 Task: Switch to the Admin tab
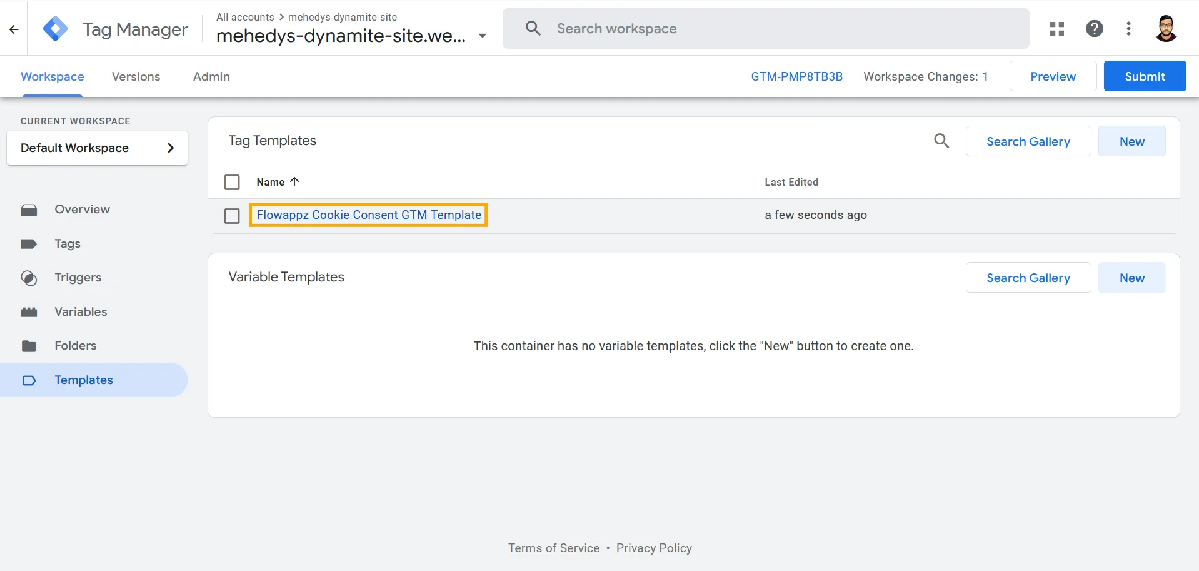coord(211,76)
